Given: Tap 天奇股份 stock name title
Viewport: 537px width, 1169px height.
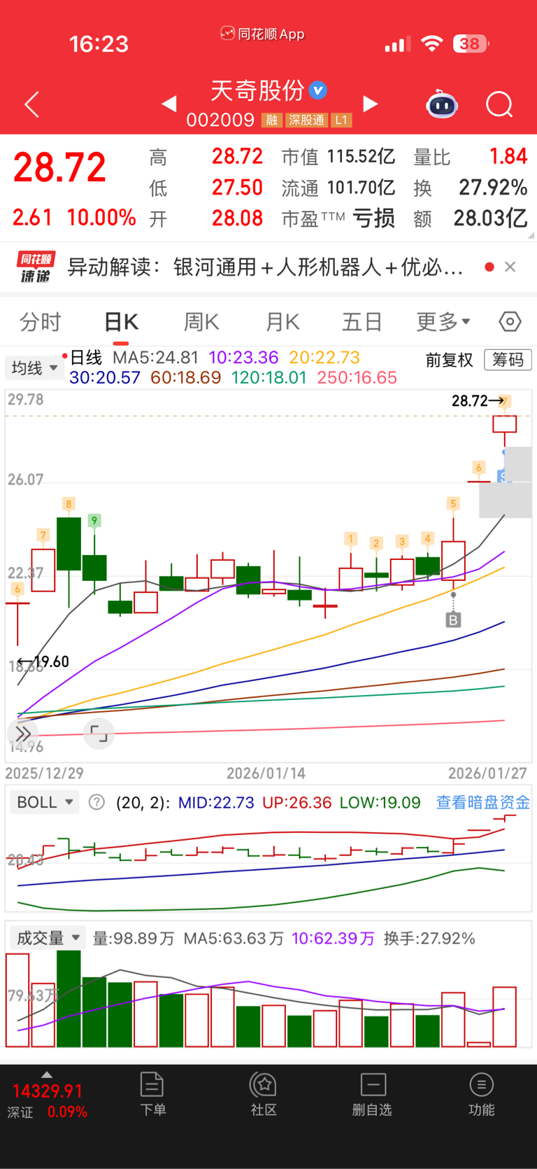Looking at the screenshot, I should coord(258,90).
